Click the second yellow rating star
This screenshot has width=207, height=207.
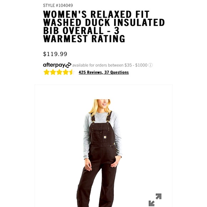tap(53, 72)
